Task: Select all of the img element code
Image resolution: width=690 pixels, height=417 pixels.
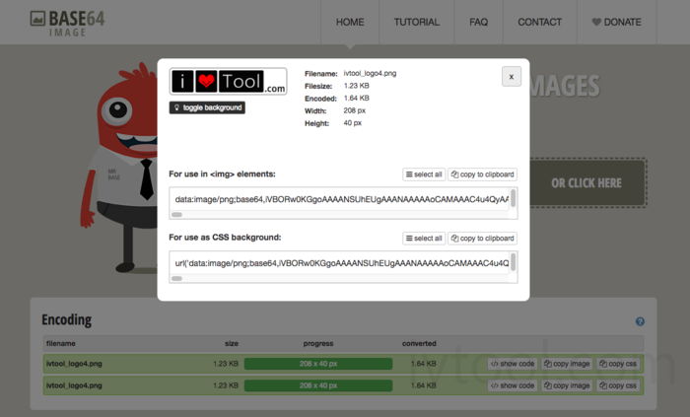Action: coord(424,174)
